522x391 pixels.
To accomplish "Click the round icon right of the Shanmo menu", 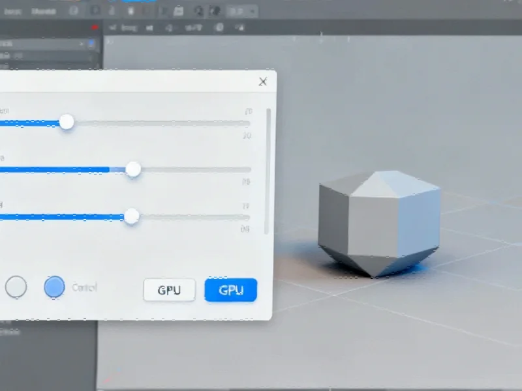I will tap(73, 10).
